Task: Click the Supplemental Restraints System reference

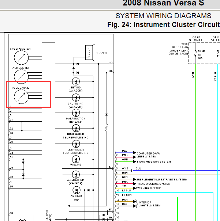Action: coord(161,180)
